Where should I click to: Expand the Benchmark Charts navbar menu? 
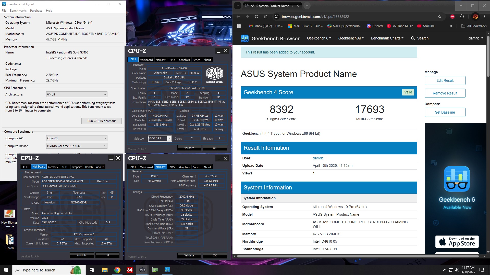tap(387, 38)
